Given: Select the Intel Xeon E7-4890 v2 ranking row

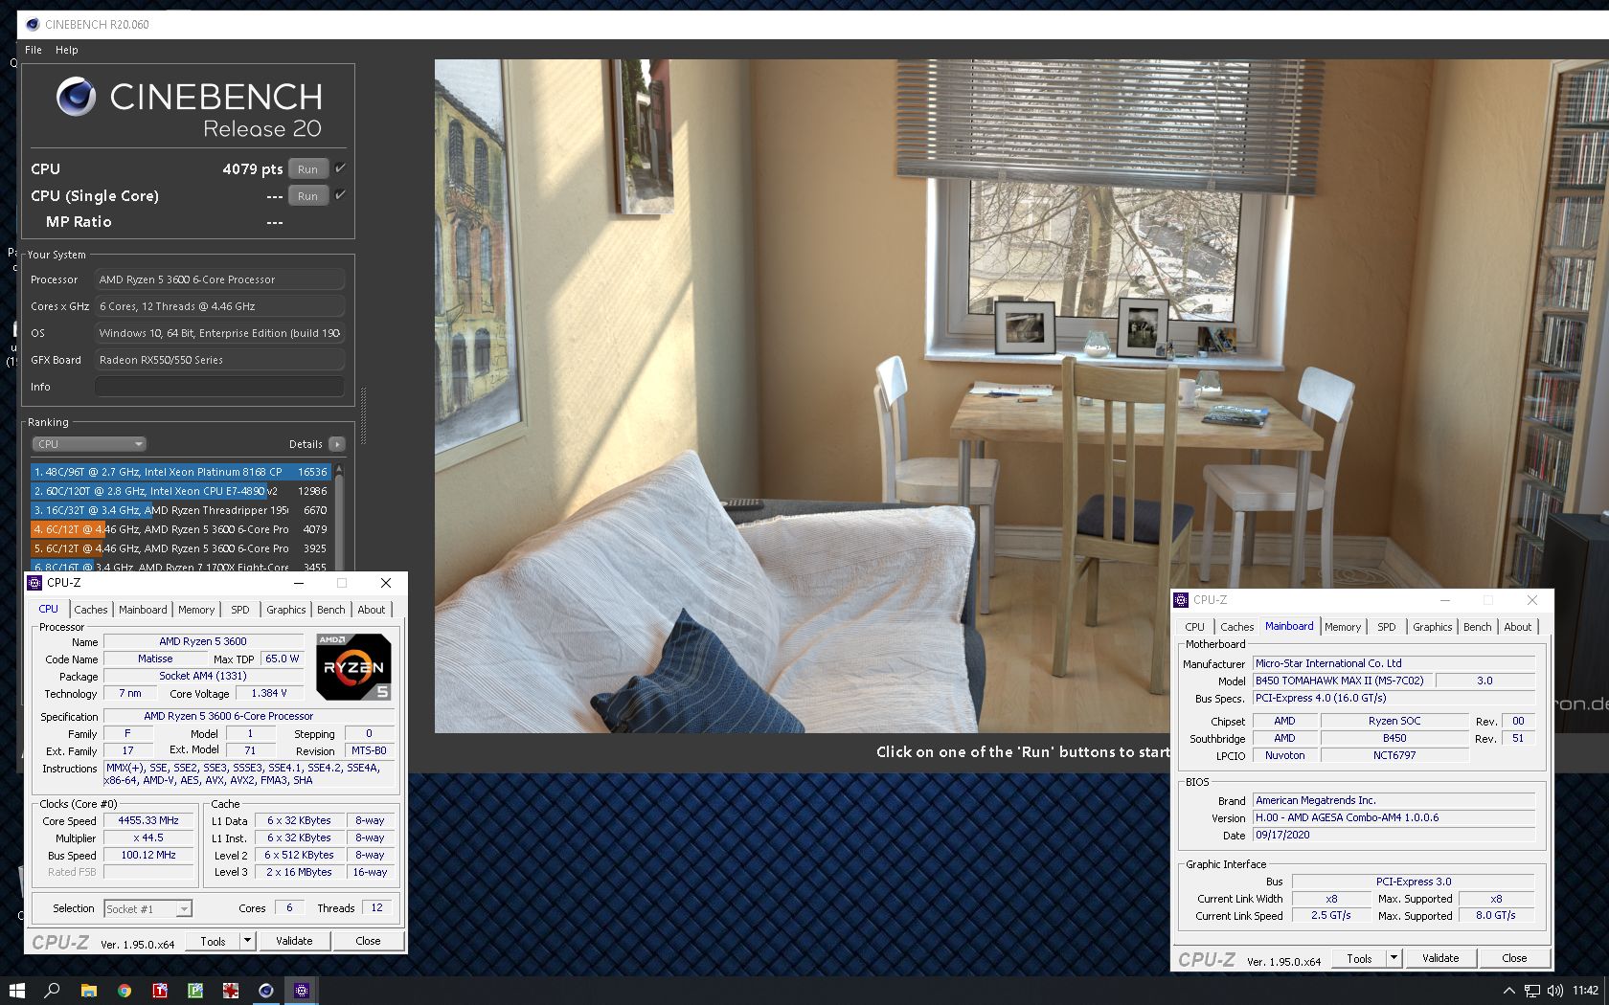Looking at the screenshot, I should coord(180,491).
